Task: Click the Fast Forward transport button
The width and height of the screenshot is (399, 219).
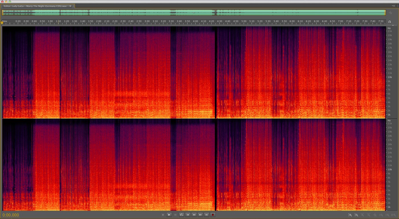Action: tap(200, 215)
